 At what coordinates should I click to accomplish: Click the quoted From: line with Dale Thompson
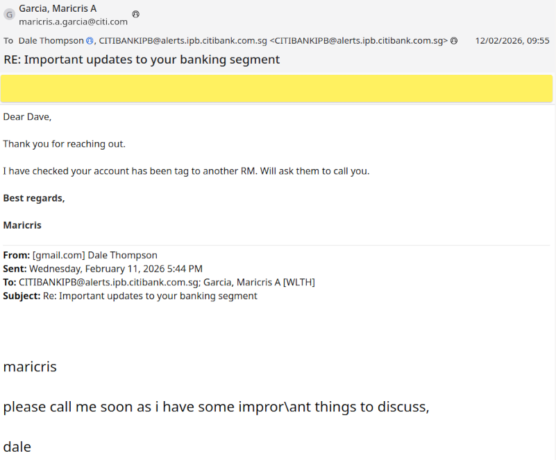[81, 255]
